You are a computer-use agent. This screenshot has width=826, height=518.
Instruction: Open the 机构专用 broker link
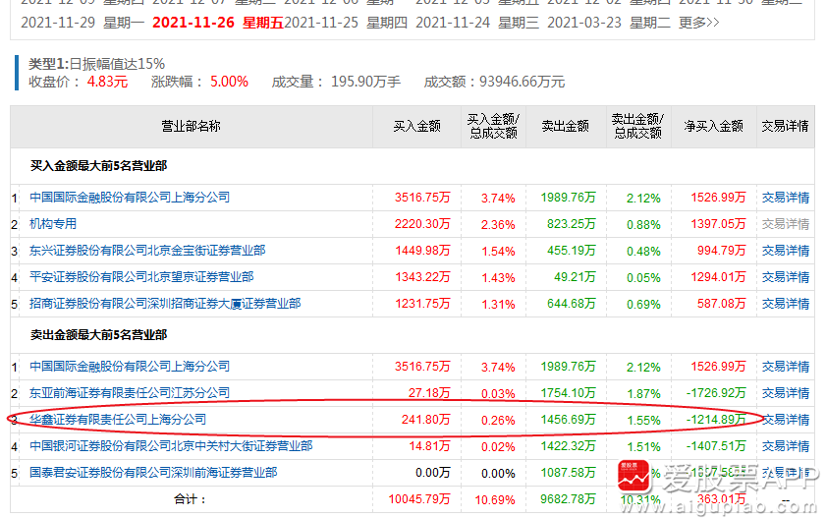pyautogui.click(x=53, y=224)
